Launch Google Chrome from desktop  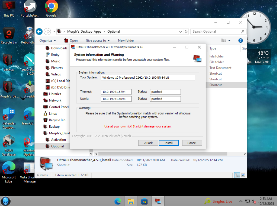tap(51, 9)
